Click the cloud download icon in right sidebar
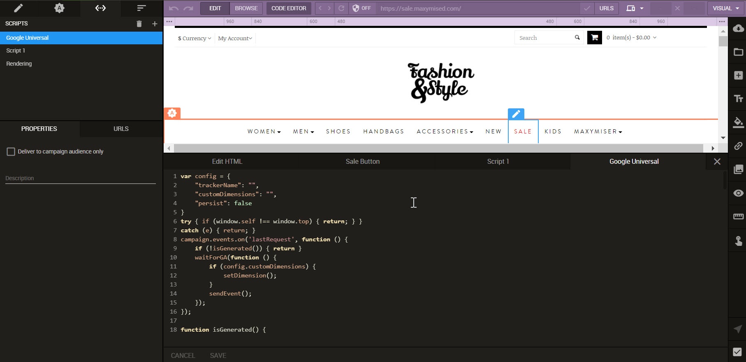 coord(738,28)
